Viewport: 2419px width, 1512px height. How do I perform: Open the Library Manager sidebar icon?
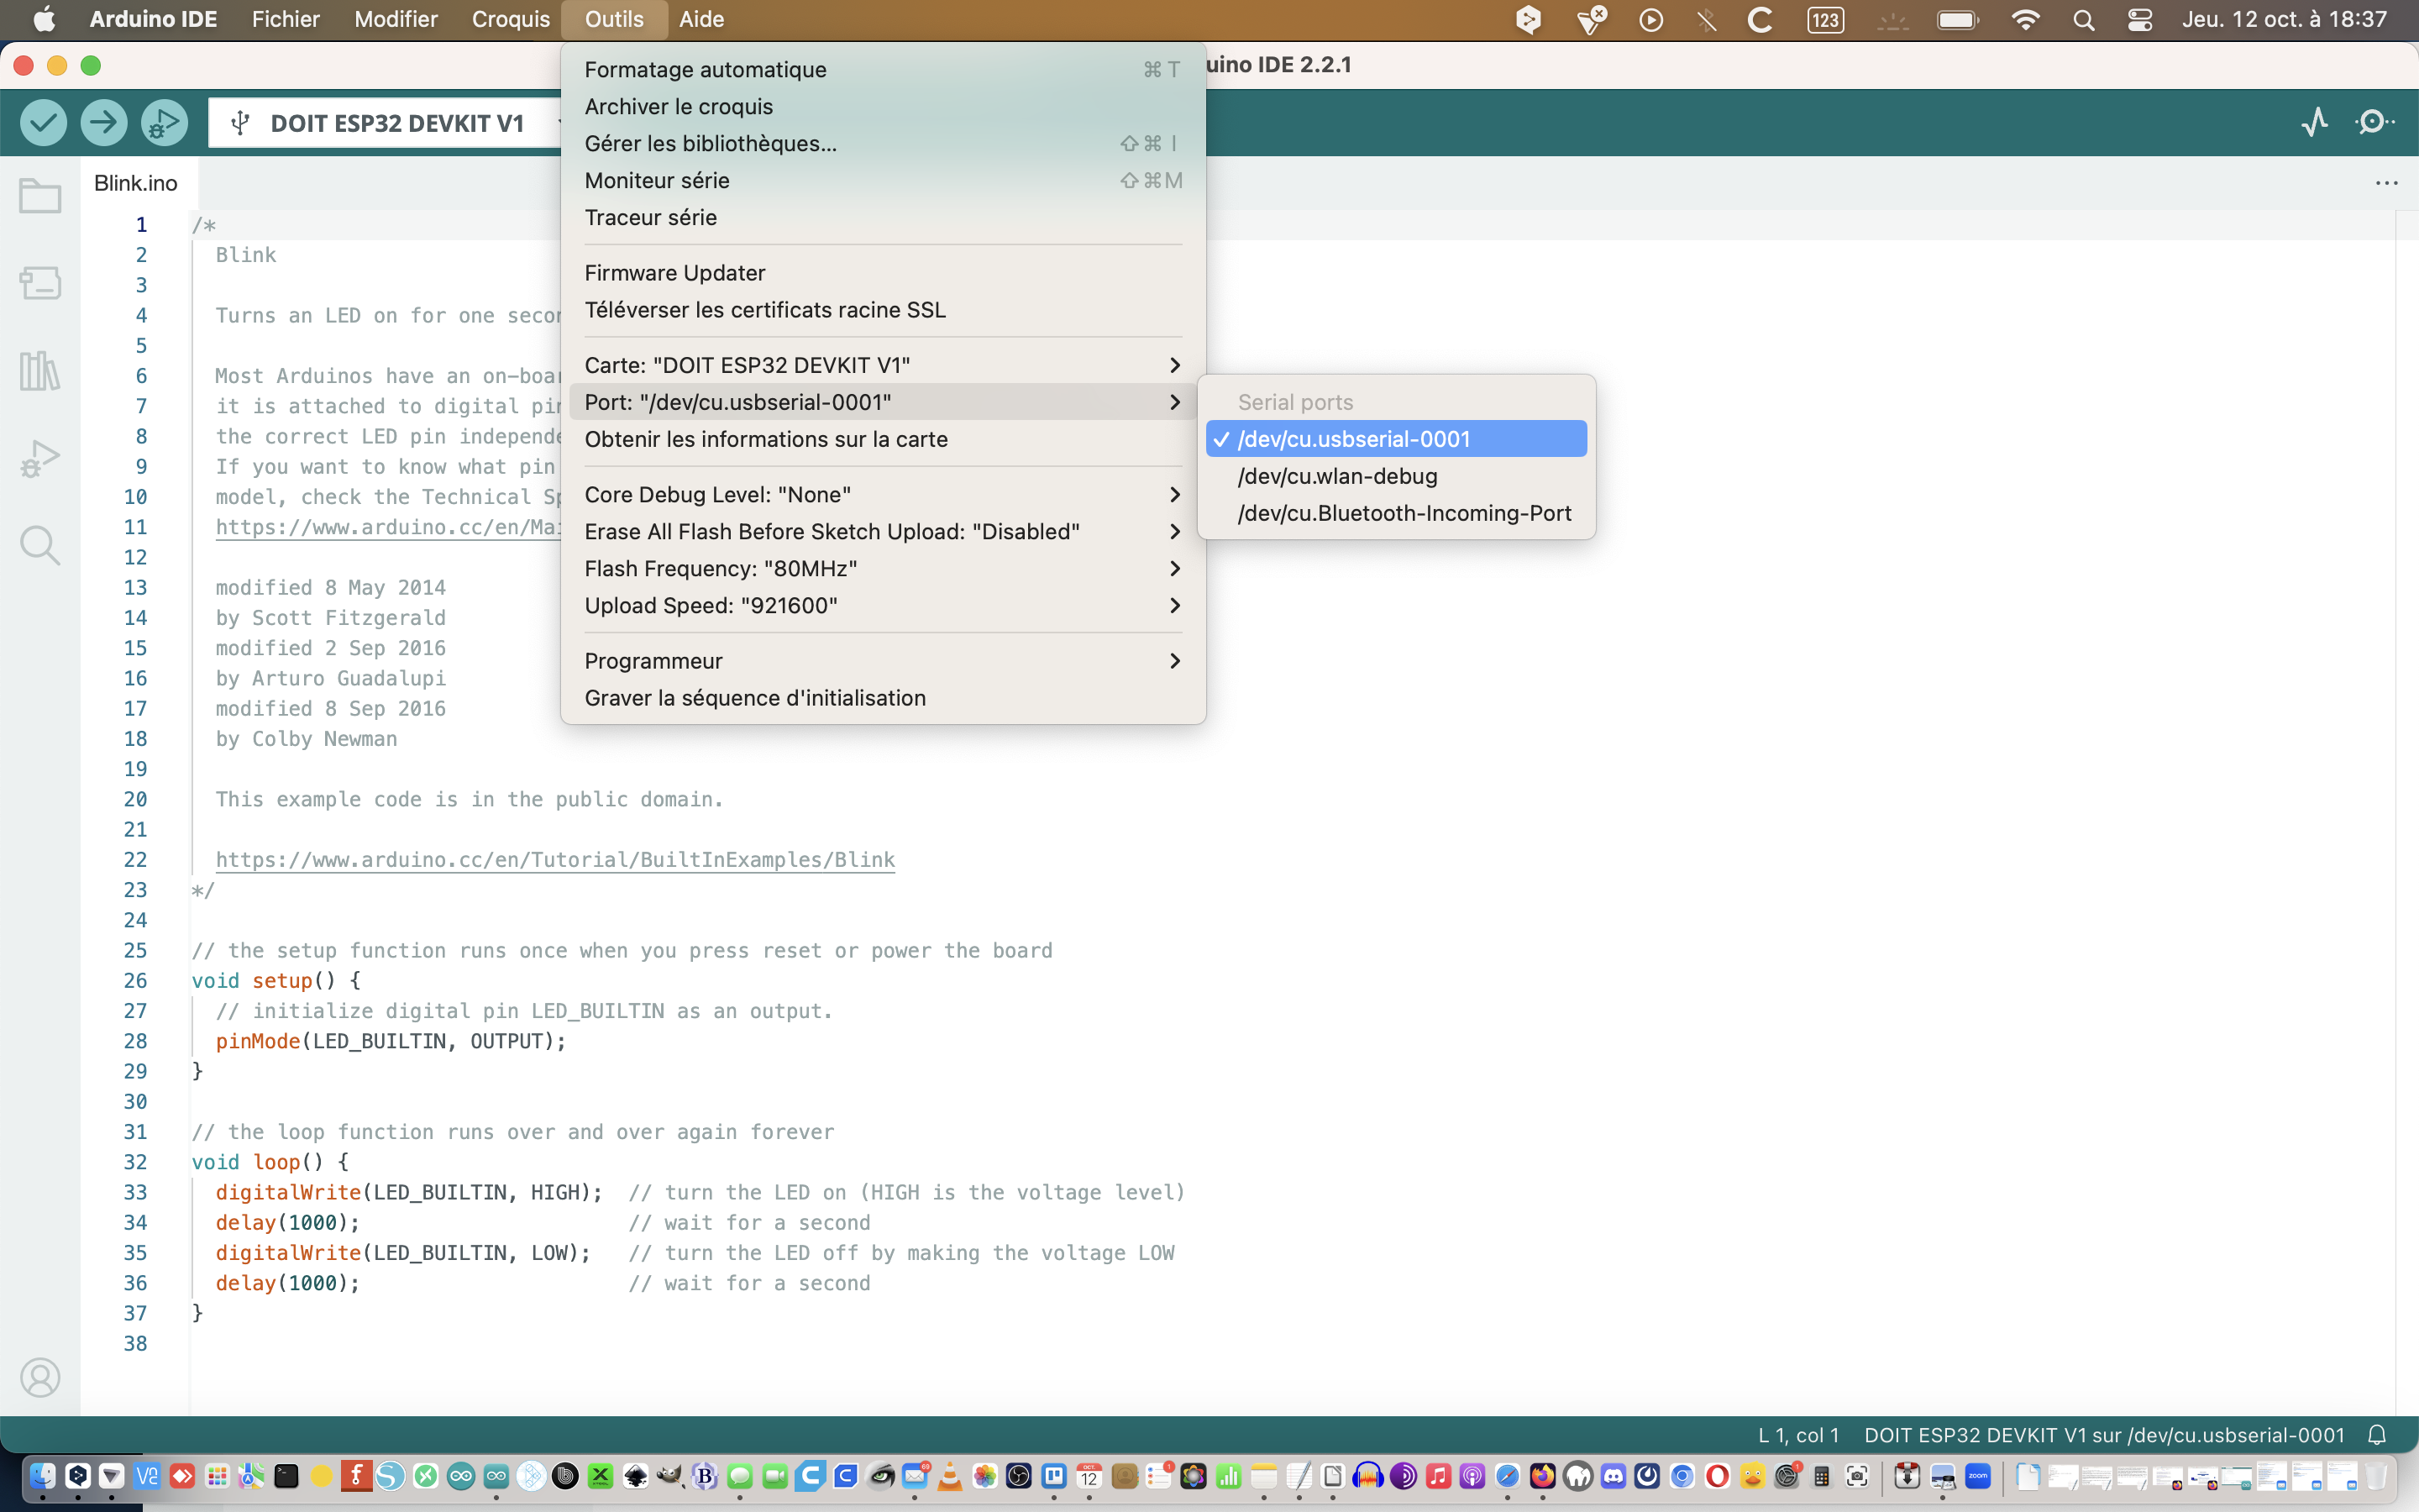40,371
